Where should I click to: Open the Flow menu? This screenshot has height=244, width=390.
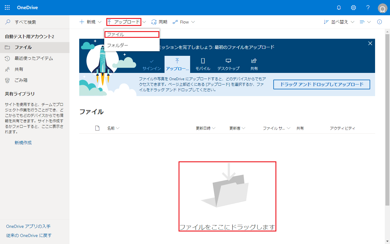coord(184,22)
